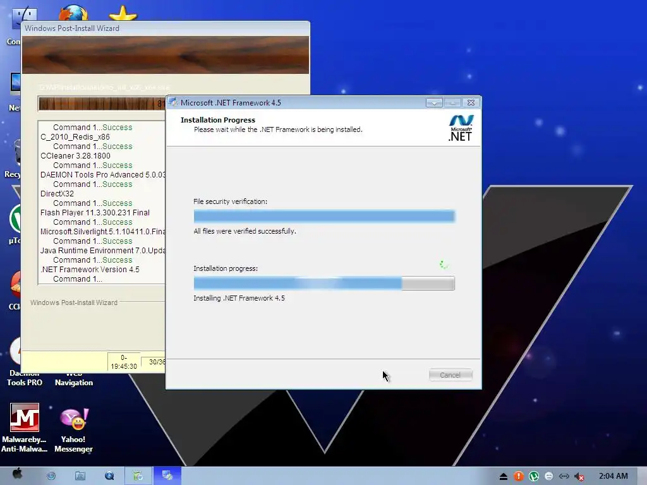Screen dimensions: 647x485
Task: Switch to the .NET setup taskbar button
Action: (x=167, y=476)
